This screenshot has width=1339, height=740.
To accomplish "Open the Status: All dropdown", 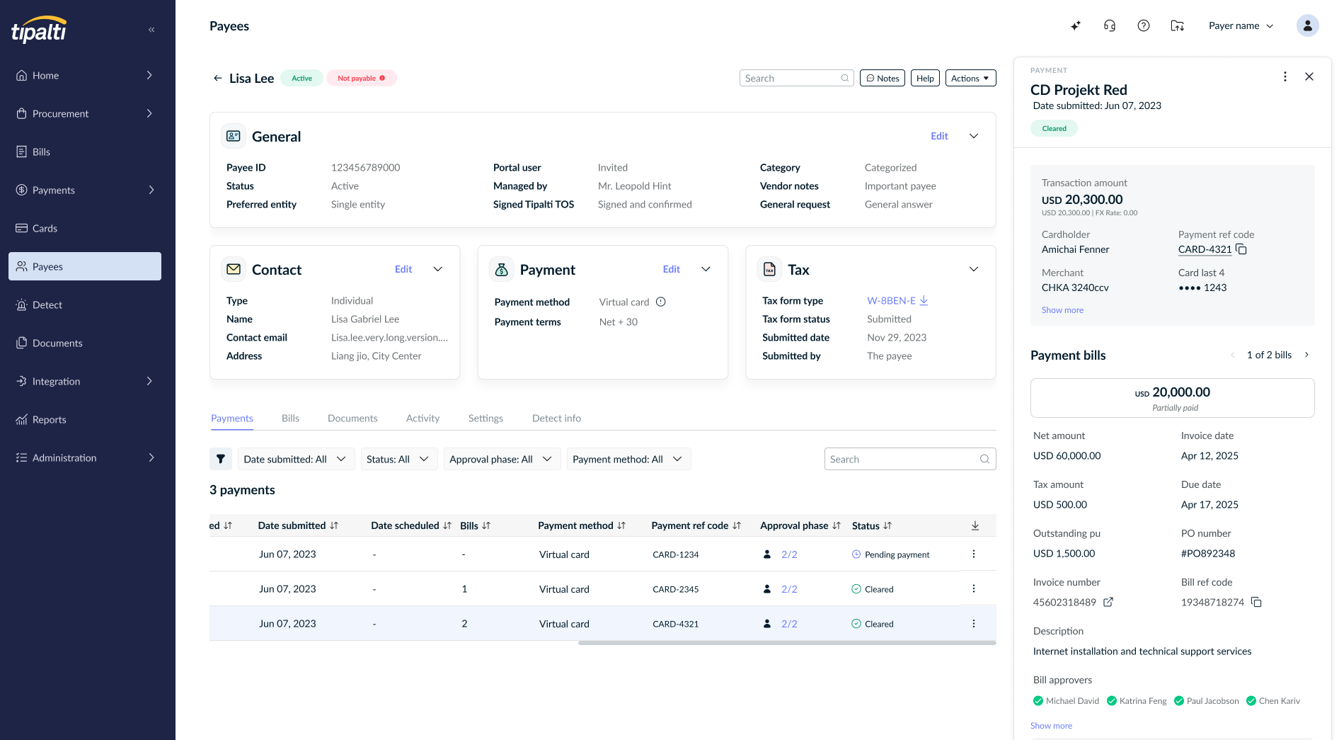I will [399, 459].
